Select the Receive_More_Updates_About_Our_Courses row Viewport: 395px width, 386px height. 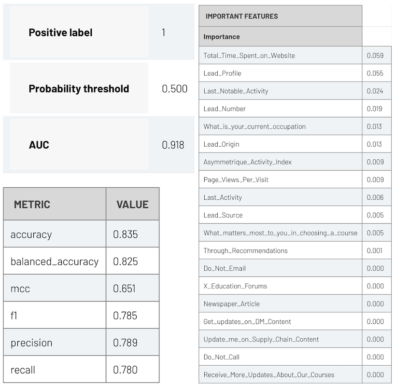coord(295,374)
